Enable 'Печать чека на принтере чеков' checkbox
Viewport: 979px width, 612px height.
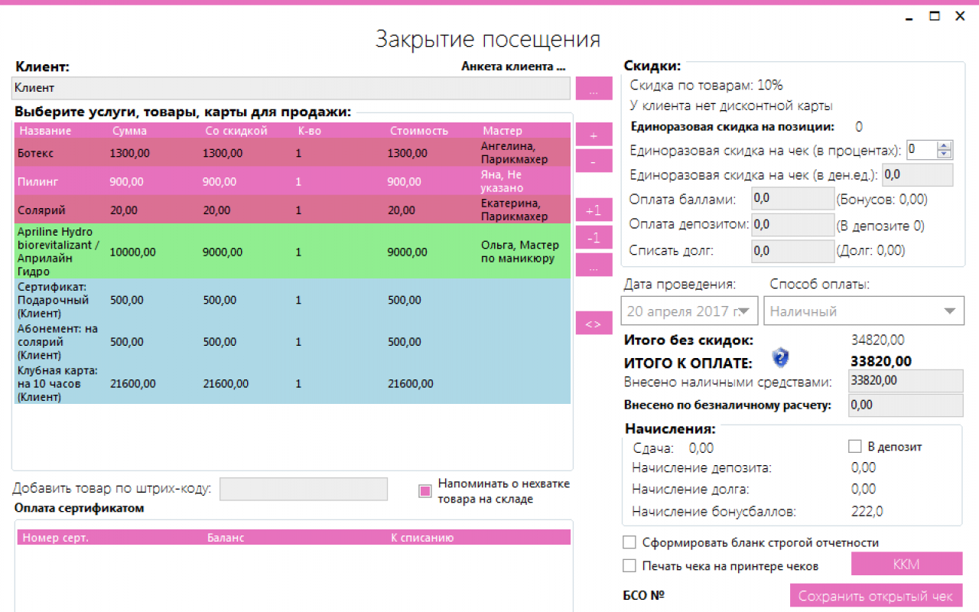[629, 566]
